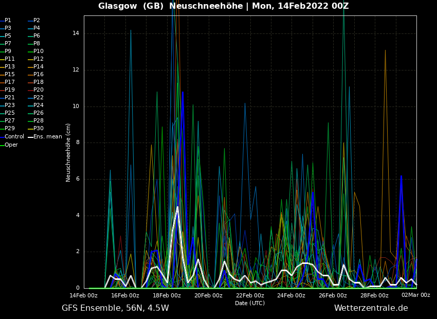
Task: Select the P26 legend entry
Action: point(38,113)
